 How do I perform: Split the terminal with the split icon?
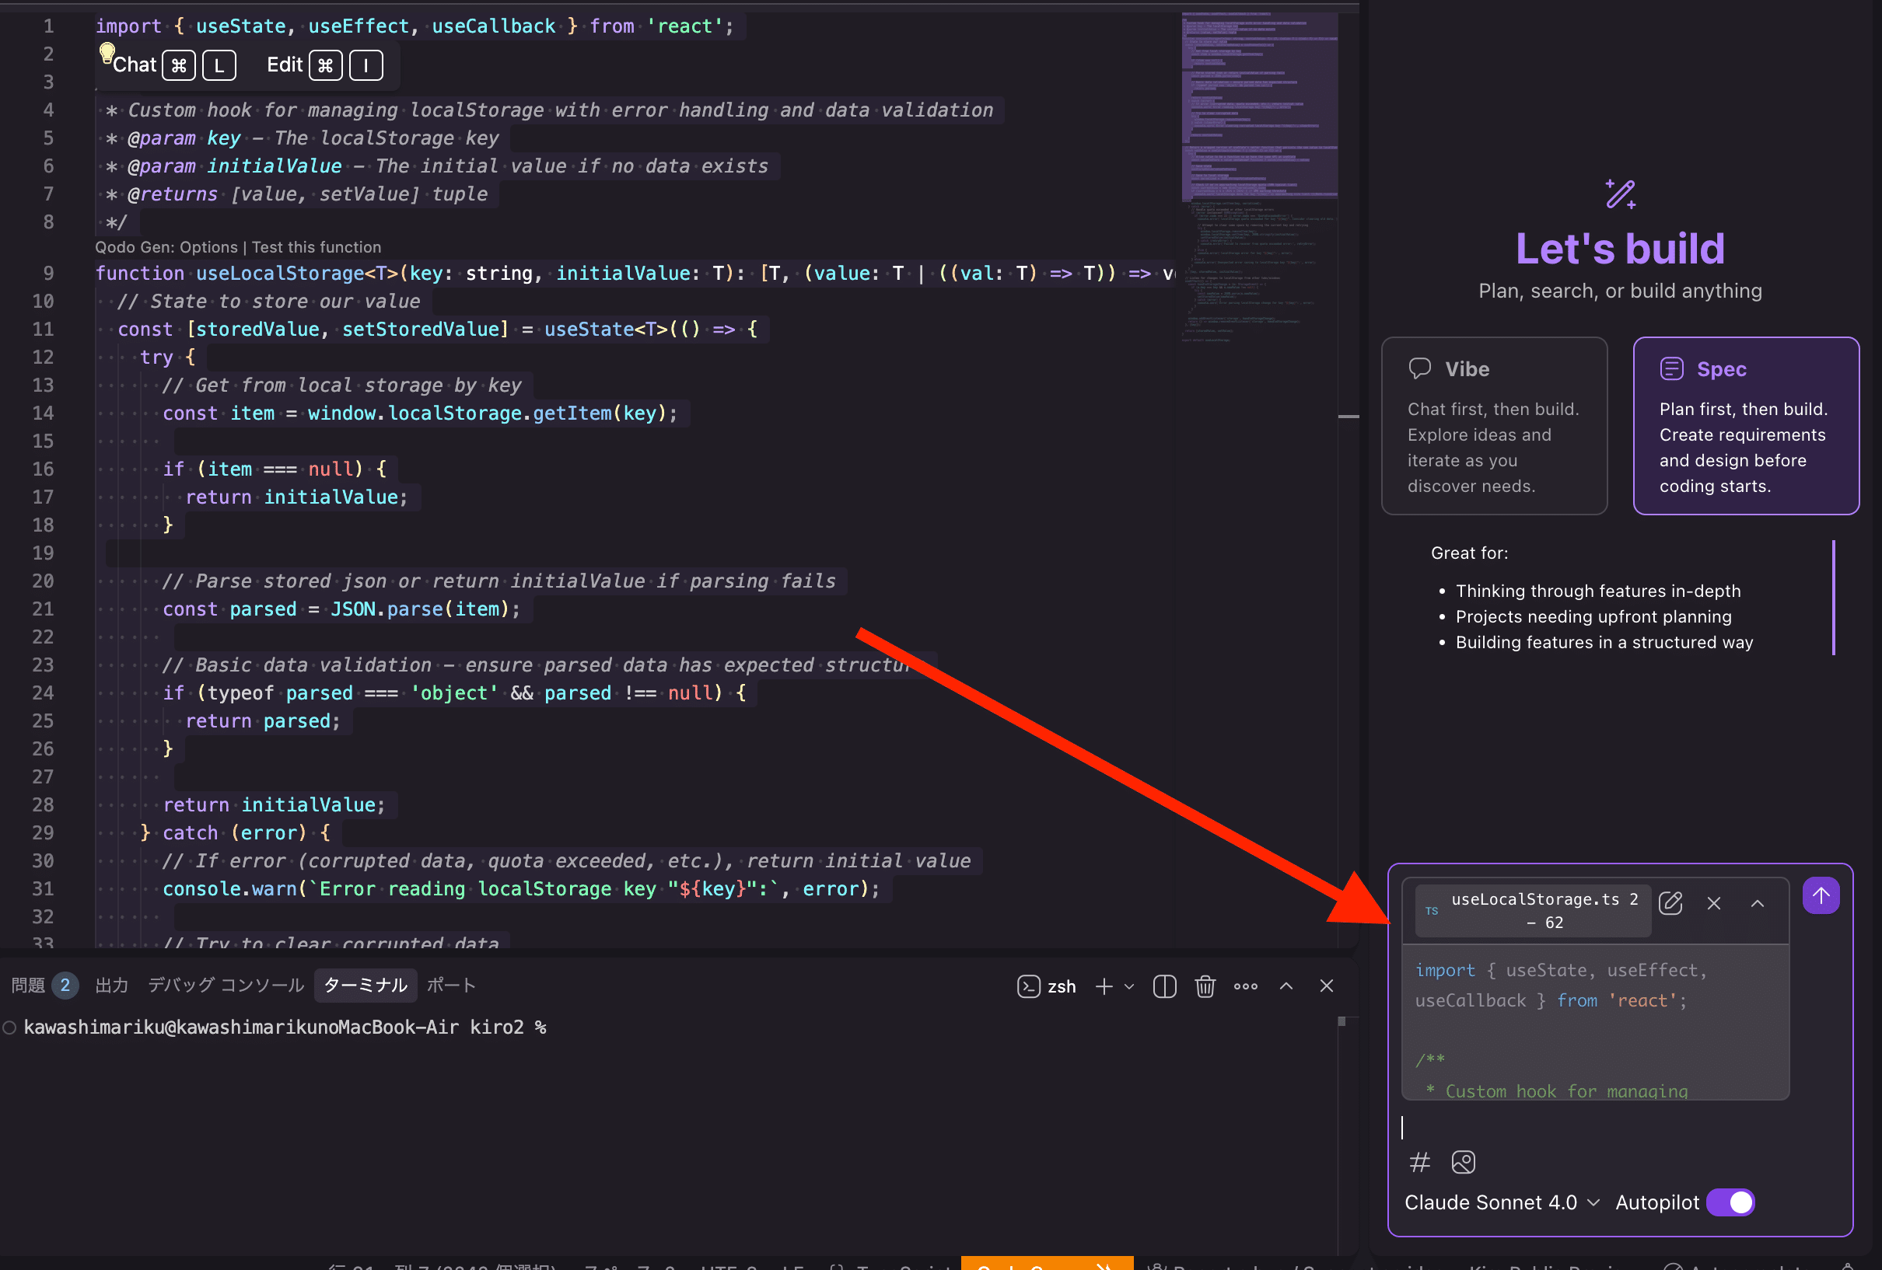[x=1163, y=986]
